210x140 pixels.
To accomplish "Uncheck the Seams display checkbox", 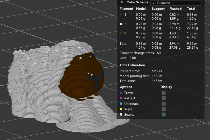I will point(164,115).
